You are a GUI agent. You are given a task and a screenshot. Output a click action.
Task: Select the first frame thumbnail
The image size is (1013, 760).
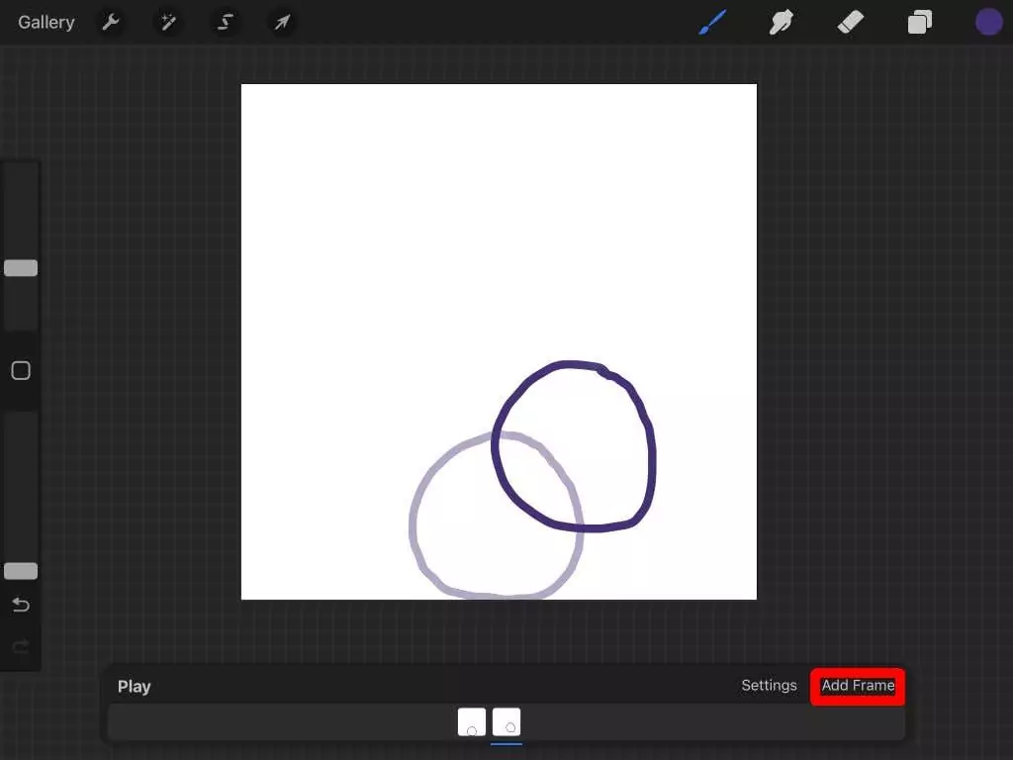pos(472,722)
